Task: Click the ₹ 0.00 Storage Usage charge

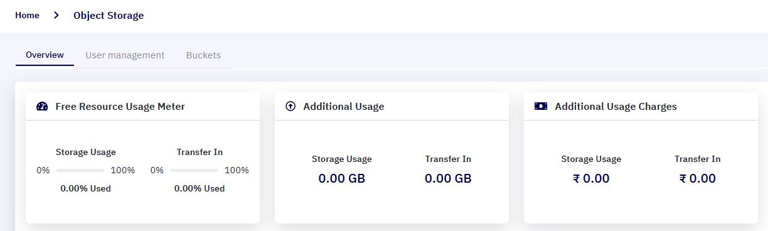Action: (x=591, y=178)
